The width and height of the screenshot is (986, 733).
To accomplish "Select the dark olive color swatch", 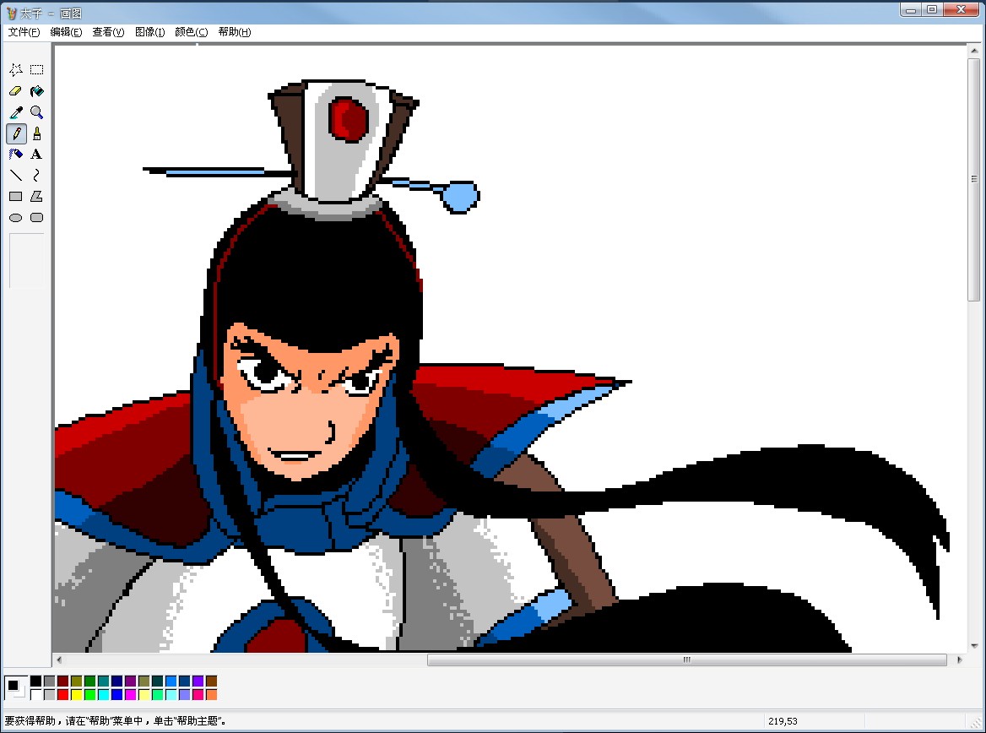I will (76, 681).
